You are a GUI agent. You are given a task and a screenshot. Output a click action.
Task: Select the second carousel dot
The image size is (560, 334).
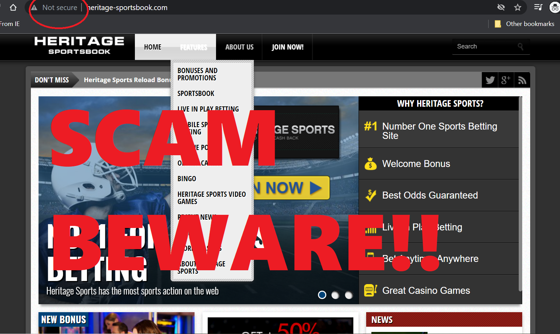[335, 295]
